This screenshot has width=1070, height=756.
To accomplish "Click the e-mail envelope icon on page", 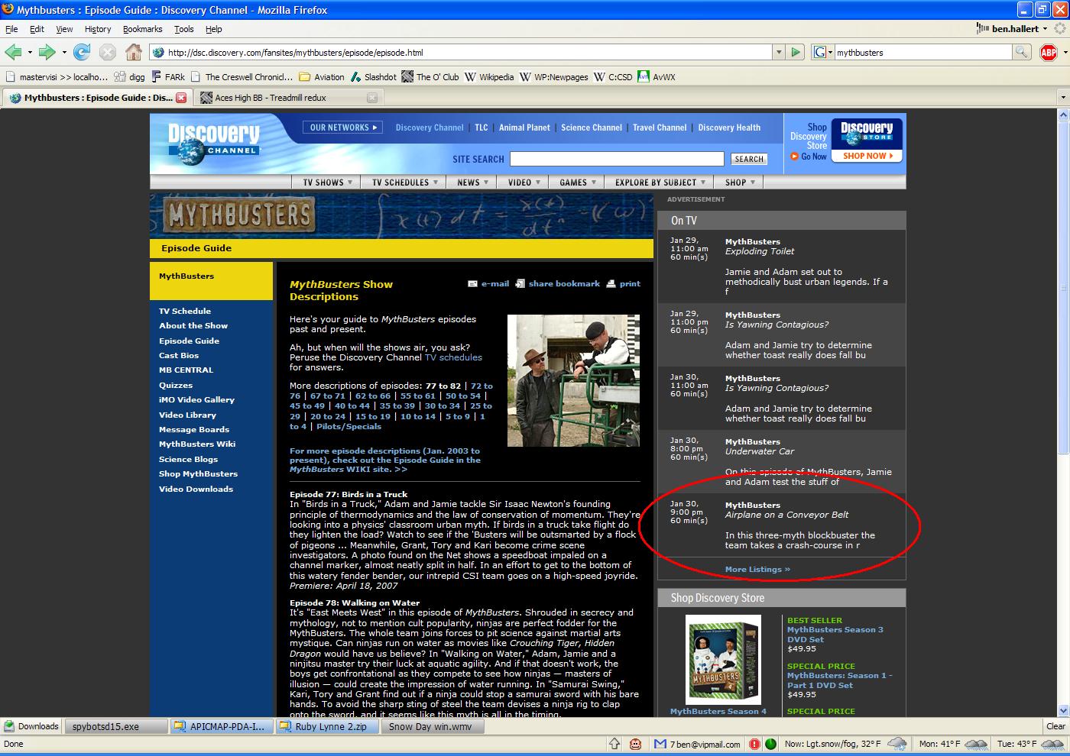I will pos(472,283).
